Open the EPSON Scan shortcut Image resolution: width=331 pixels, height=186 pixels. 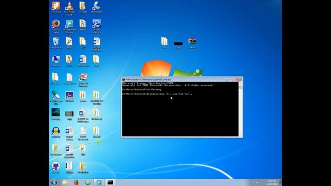[97, 7]
